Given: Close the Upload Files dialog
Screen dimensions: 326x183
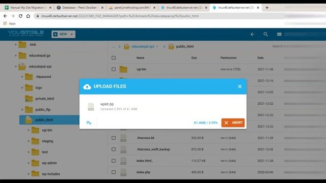Looking at the screenshot, I should (x=240, y=86).
